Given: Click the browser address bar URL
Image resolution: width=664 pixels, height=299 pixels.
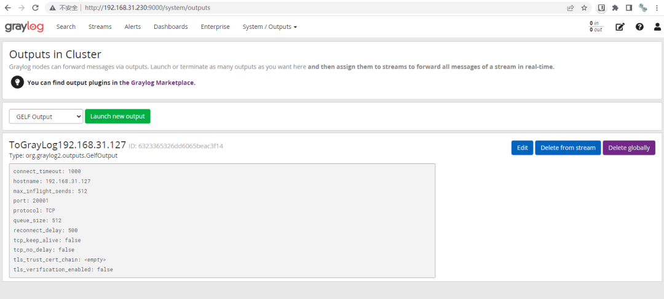Looking at the screenshot, I should 148,7.
